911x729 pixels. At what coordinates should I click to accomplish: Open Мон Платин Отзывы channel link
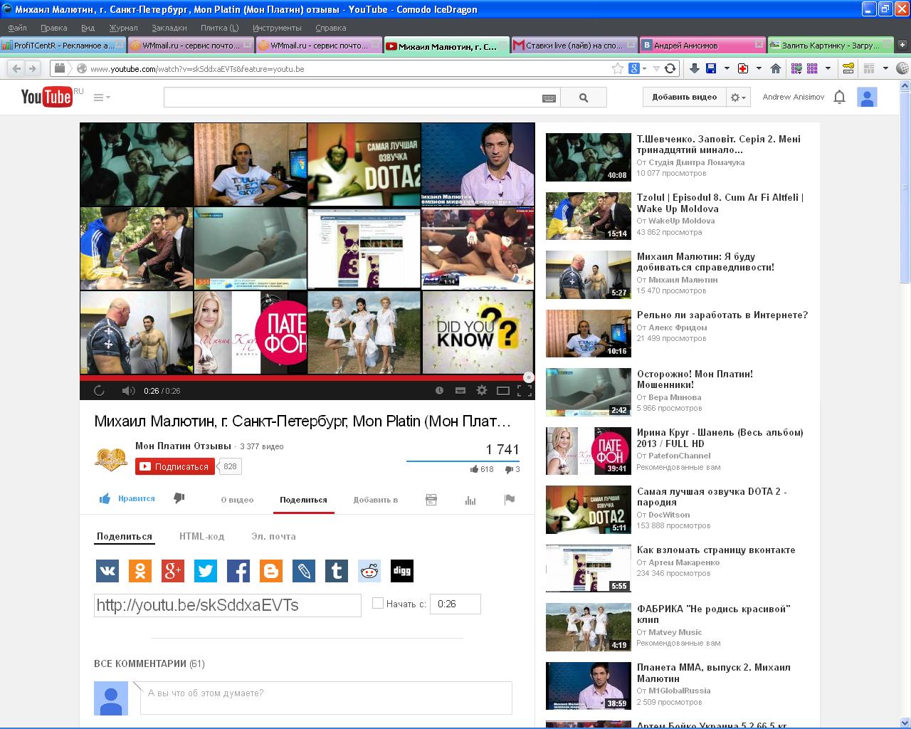(x=183, y=446)
